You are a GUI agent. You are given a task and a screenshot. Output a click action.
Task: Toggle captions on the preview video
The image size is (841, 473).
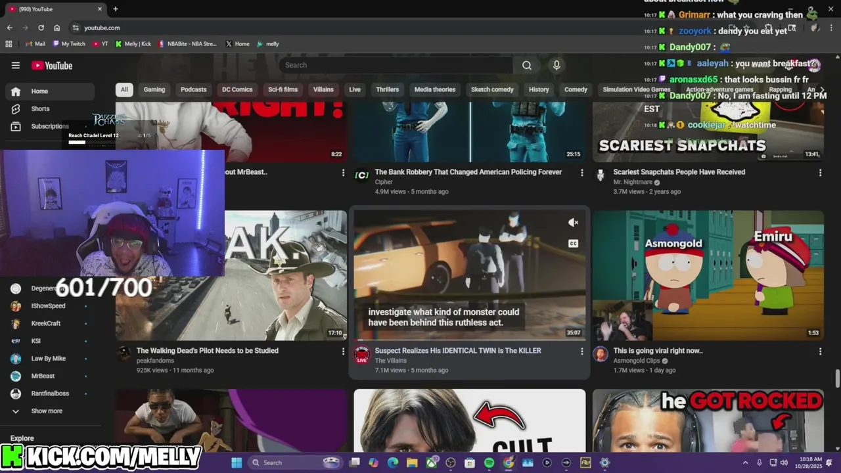[x=573, y=244]
